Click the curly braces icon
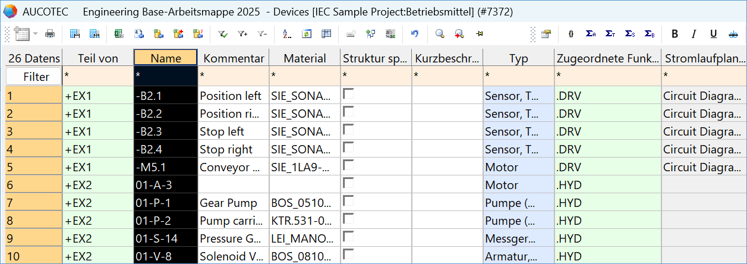Screen dimensions: 747x264 point(571,34)
